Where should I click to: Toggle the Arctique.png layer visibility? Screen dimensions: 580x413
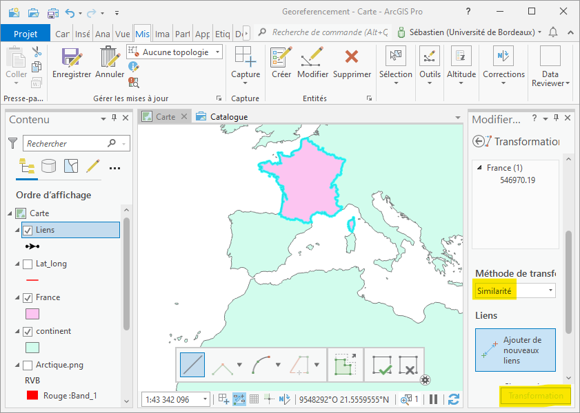point(28,365)
